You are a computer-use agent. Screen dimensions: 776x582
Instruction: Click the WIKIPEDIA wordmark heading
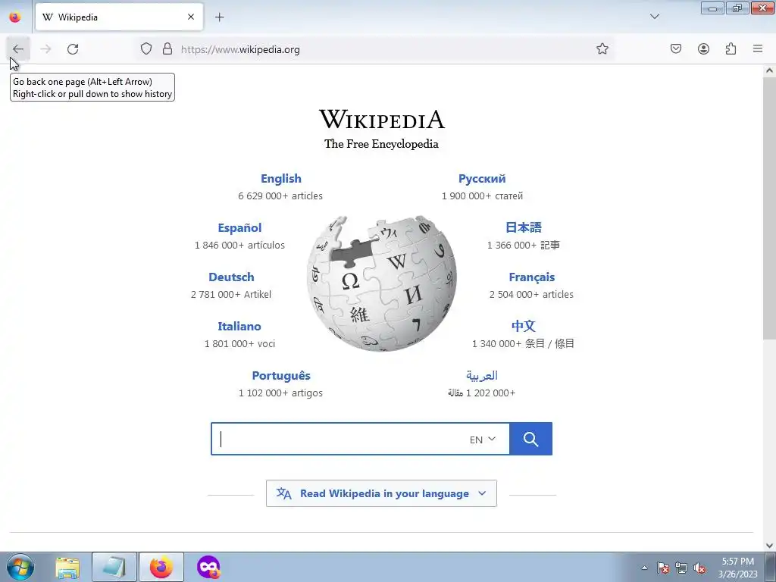tap(382, 119)
